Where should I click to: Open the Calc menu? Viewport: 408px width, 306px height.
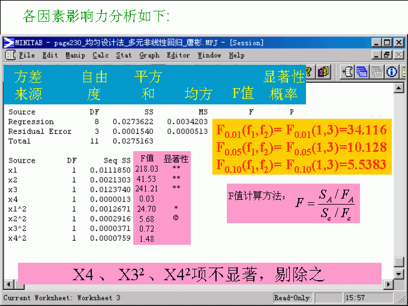click(x=100, y=55)
